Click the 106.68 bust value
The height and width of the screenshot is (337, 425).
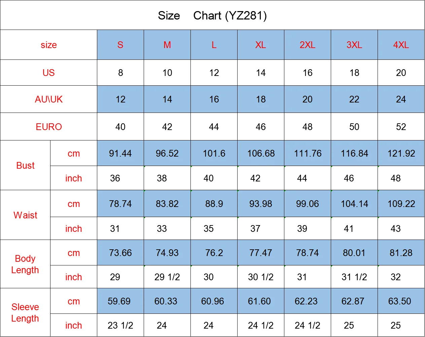pyautogui.click(x=261, y=154)
